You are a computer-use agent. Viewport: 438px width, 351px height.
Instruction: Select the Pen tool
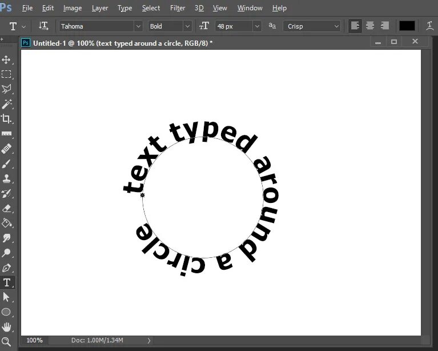(x=6, y=268)
